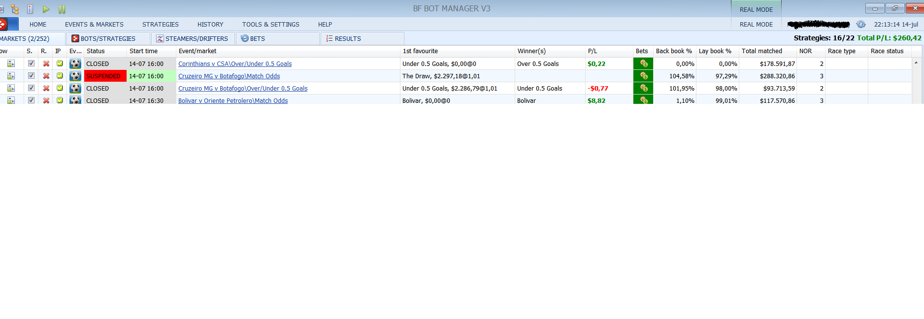Click show-market icon in Cruzeiro Over/Under row
The height and width of the screenshot is (319, 924).
pyautogui.click(x=11, y=88)
